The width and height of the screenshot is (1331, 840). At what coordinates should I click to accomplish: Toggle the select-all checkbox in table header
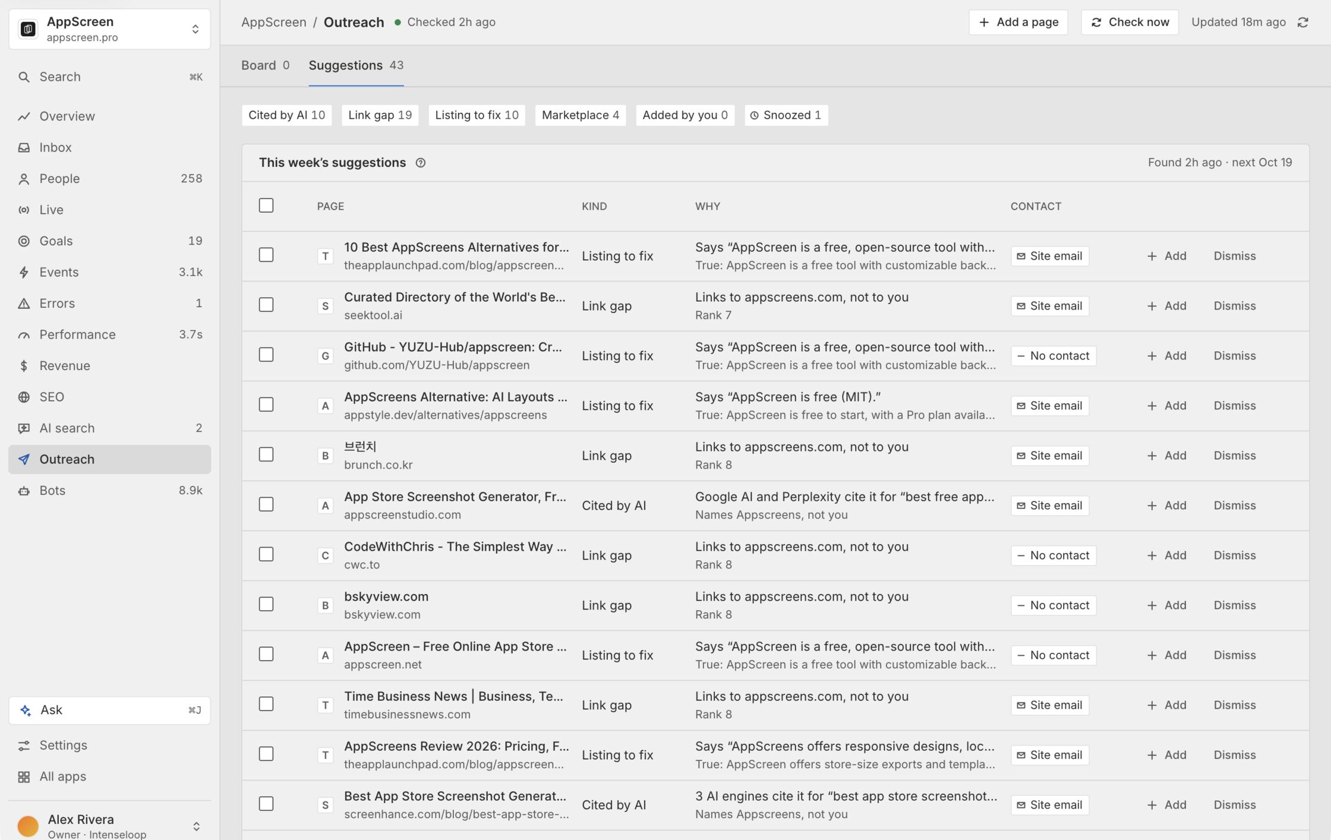click(x=266, y=206)
